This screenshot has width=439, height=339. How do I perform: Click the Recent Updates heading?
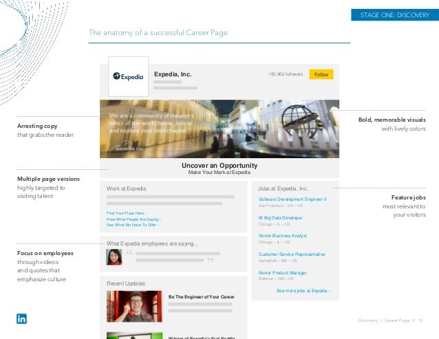pyautogui.click(x=126, y=283)
